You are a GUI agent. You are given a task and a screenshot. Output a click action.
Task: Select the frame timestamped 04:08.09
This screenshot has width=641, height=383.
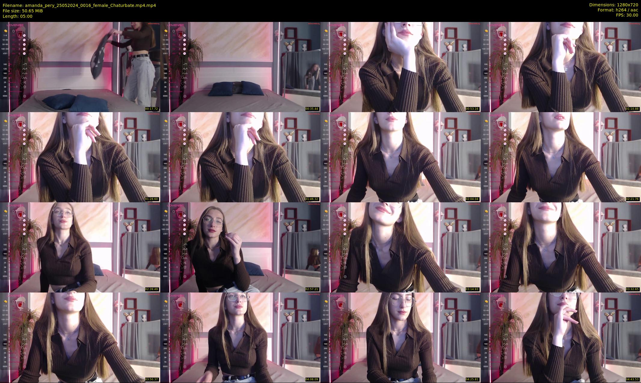240,337
